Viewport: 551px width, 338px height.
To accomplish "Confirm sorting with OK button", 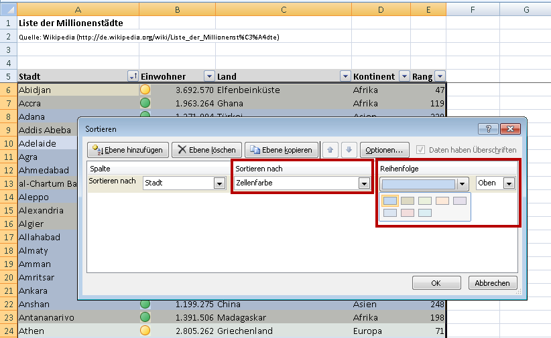I will click(x=436, y=282).
